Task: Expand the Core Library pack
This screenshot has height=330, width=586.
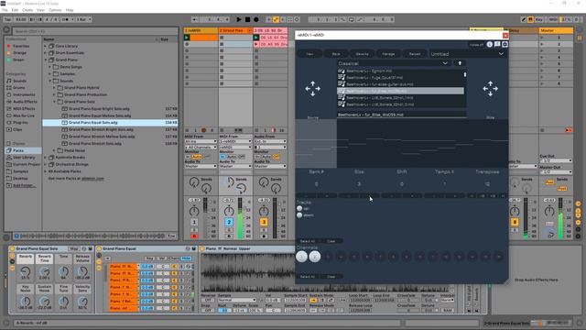Action: coord(46,46)
